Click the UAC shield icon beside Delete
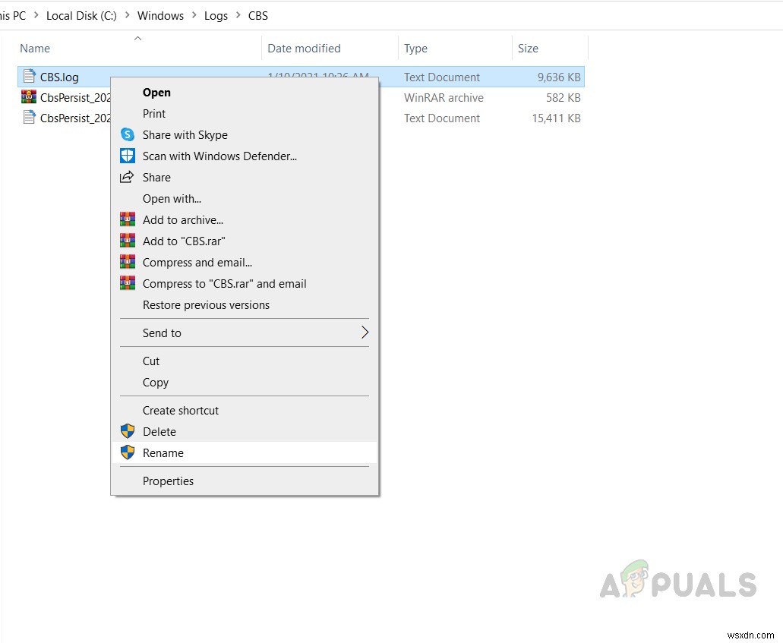The height and width of the screenshot is (643, 783). (x=128, y=431)
